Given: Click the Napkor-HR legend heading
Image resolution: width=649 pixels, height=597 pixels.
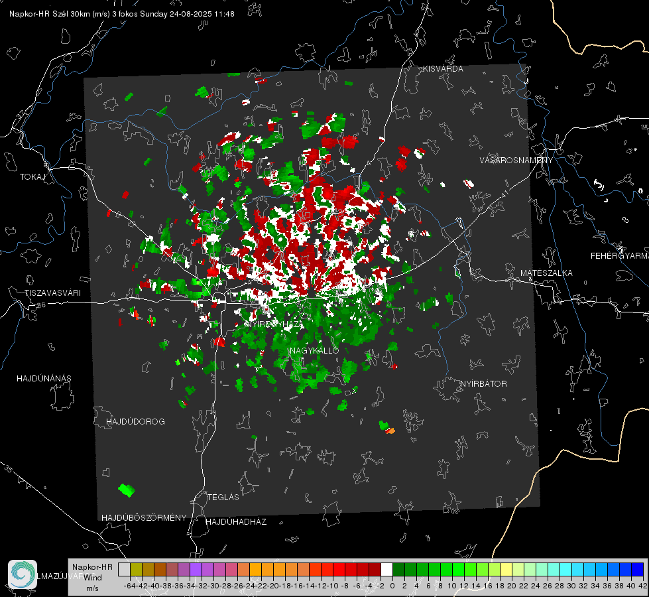Looking at the screenshot, I should [92, 566].
